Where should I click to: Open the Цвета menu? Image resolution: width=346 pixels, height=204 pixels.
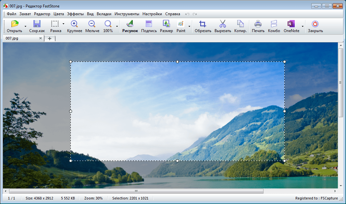tap(59, 14)
